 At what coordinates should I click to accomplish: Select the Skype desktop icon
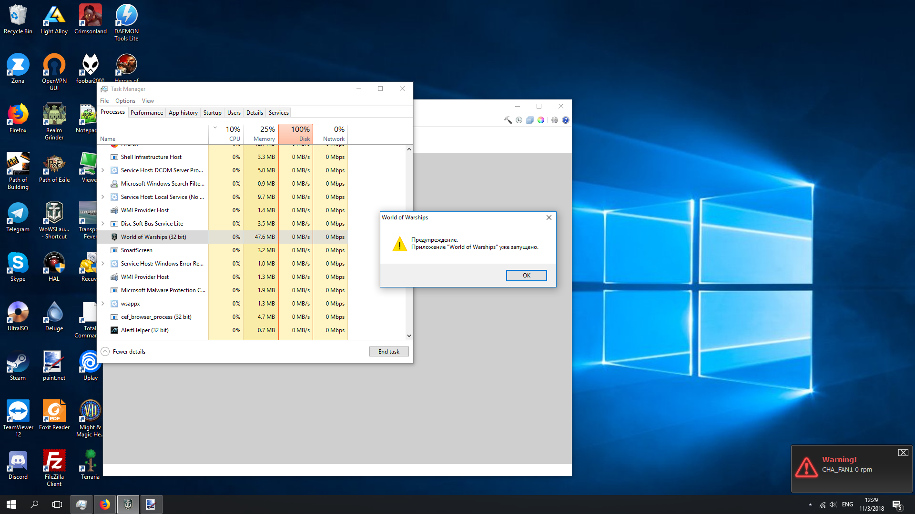[x=18, y=267]
